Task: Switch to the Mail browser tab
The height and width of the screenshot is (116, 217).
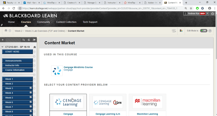Action: (x=31, y=3)
